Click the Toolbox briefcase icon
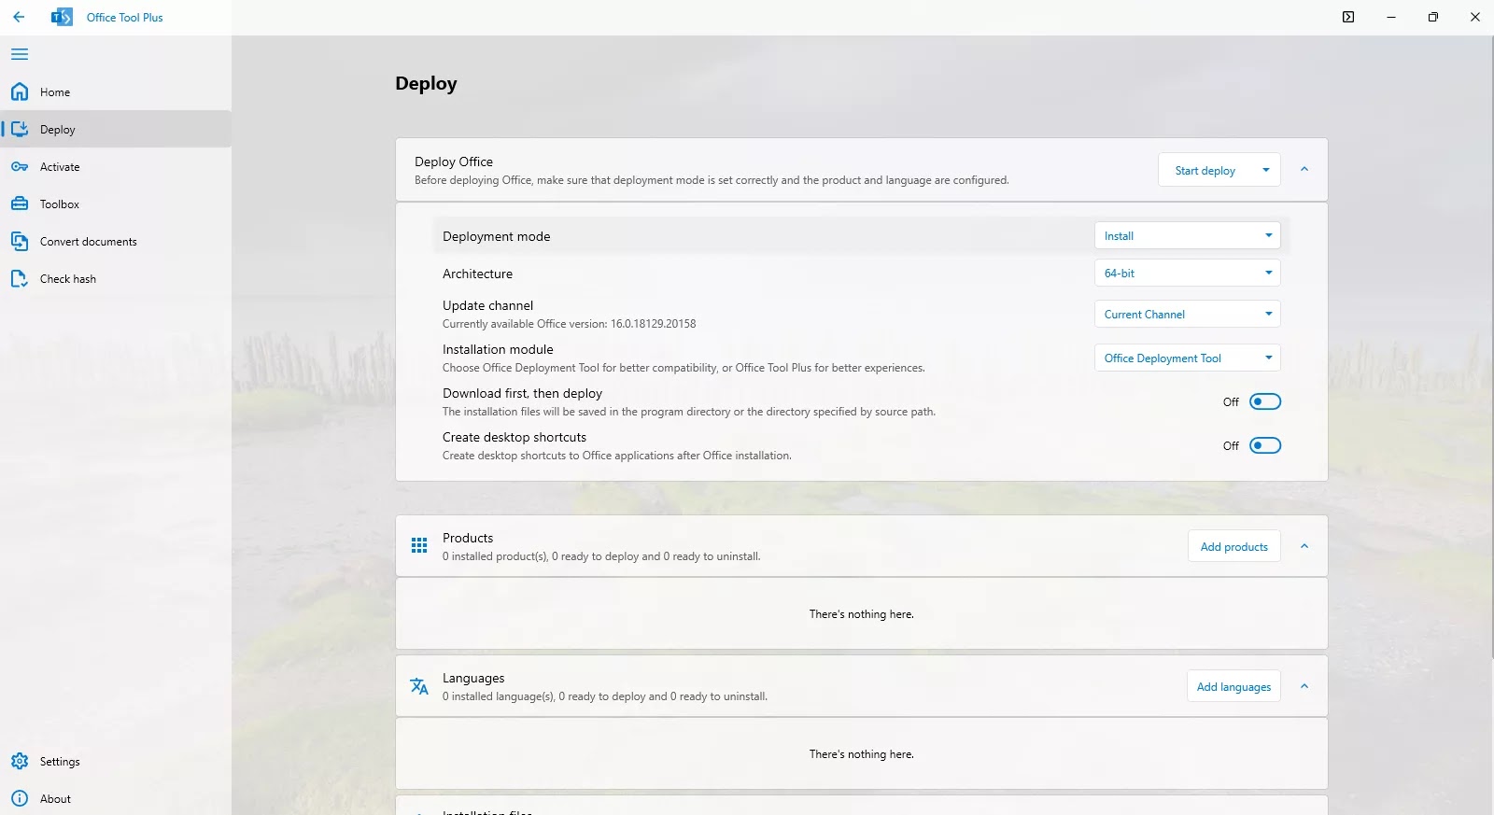Viewport: 1494px width, 815px height. [20, 204]
